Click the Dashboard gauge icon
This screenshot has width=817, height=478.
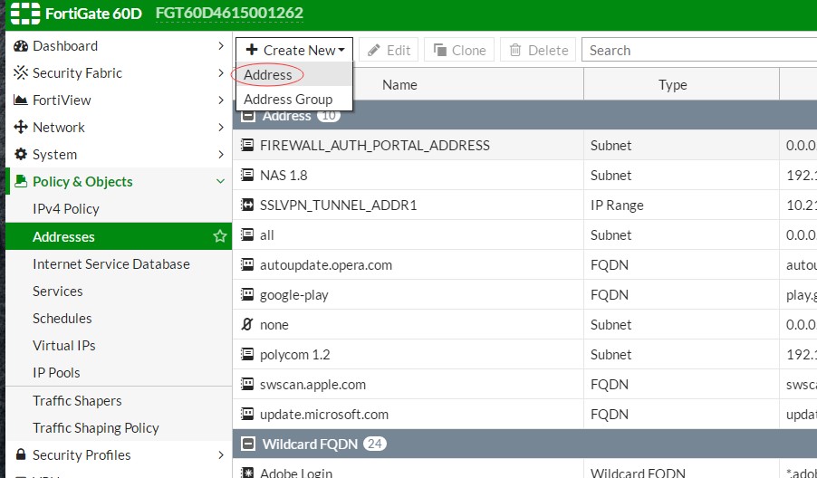point(21,46)
